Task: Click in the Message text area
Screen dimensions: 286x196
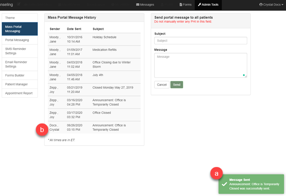Action: point(201,65)
